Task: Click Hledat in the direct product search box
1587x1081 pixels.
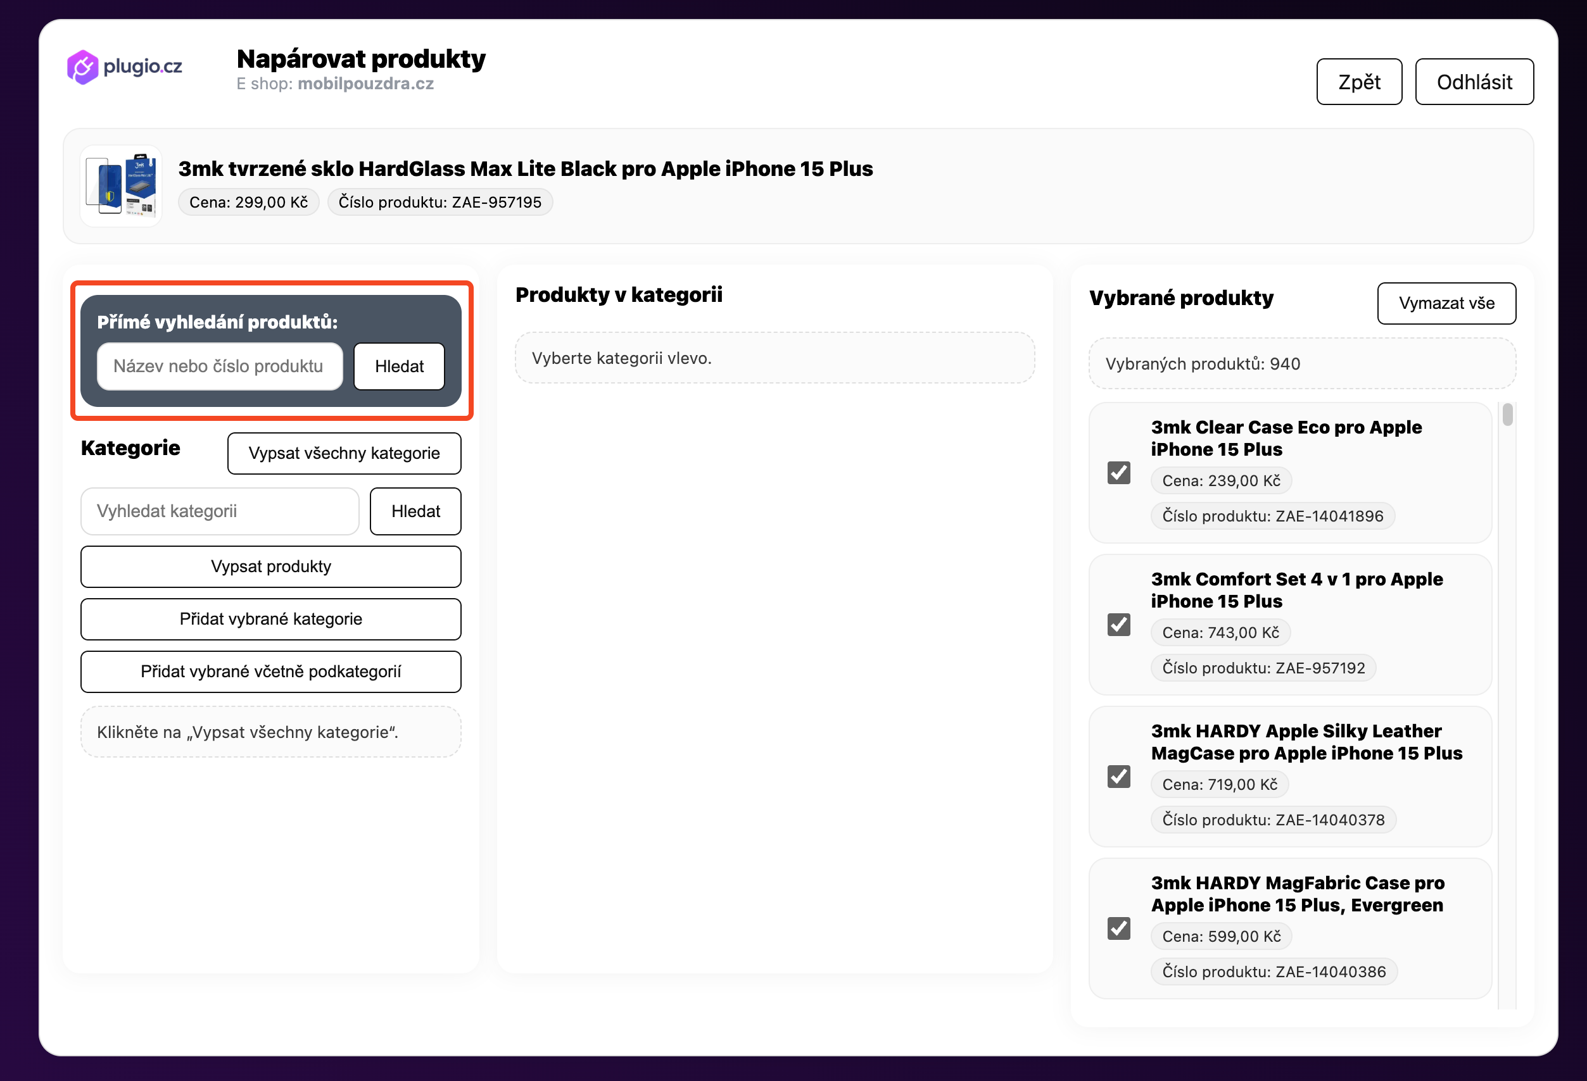Action: tap(399, 366)
